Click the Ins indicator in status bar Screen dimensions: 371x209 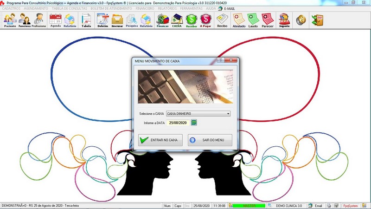click(187, 206)
